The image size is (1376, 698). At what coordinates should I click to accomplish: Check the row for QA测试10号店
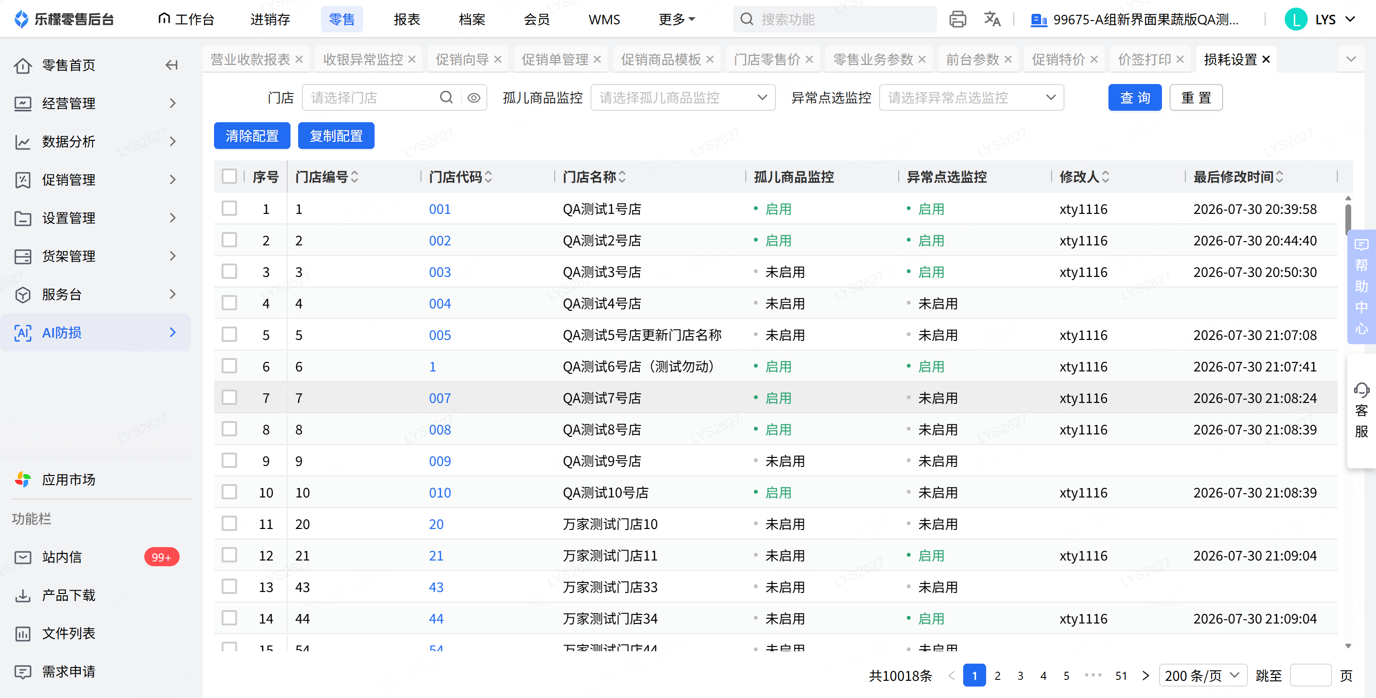229,491
